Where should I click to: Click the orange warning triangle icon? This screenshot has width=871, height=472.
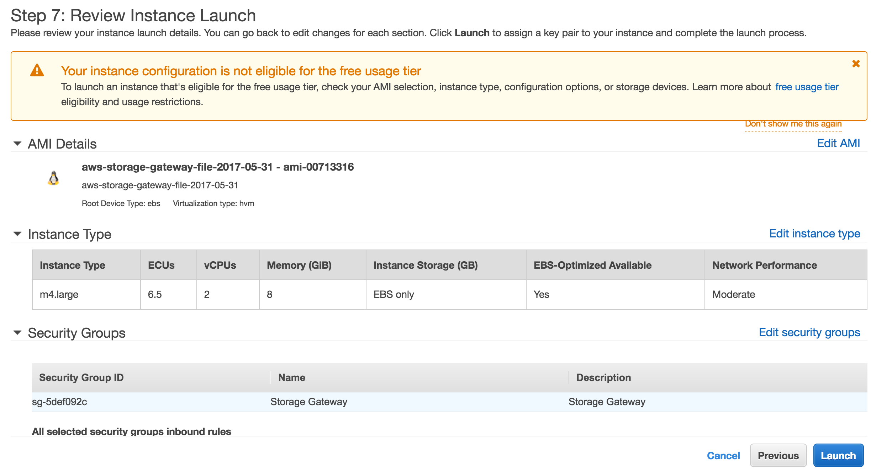pyautogui.click(x=37, y=70)
